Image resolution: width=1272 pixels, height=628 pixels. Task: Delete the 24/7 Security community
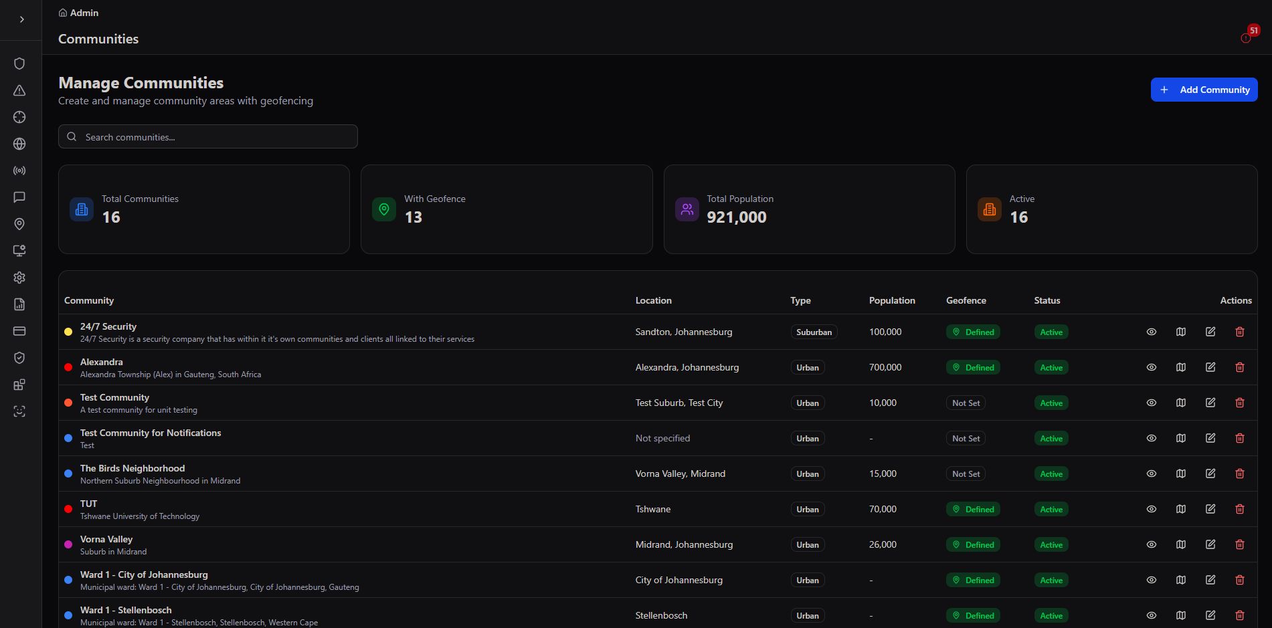[x=1240, y=332]
